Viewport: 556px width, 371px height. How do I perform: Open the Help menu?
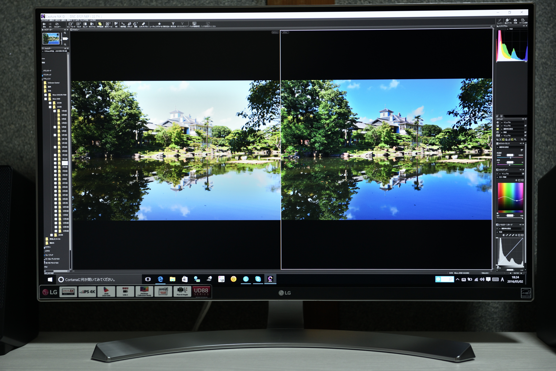tap(92, 20)
